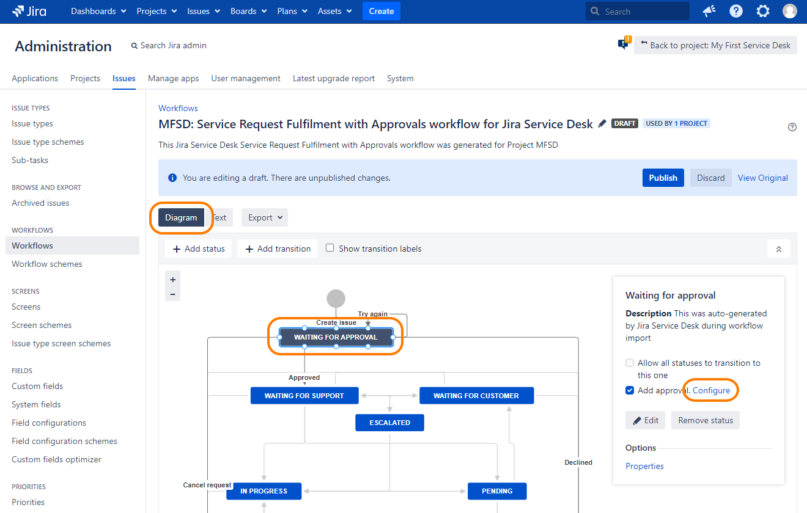The image size is (807, 513).
Task: Click the feedback speech bubble icon
Action: 623,44
